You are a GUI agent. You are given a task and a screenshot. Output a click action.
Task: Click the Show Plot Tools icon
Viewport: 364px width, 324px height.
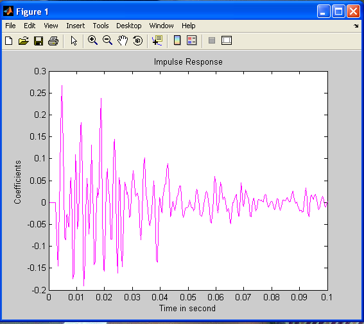coord(227,40)
